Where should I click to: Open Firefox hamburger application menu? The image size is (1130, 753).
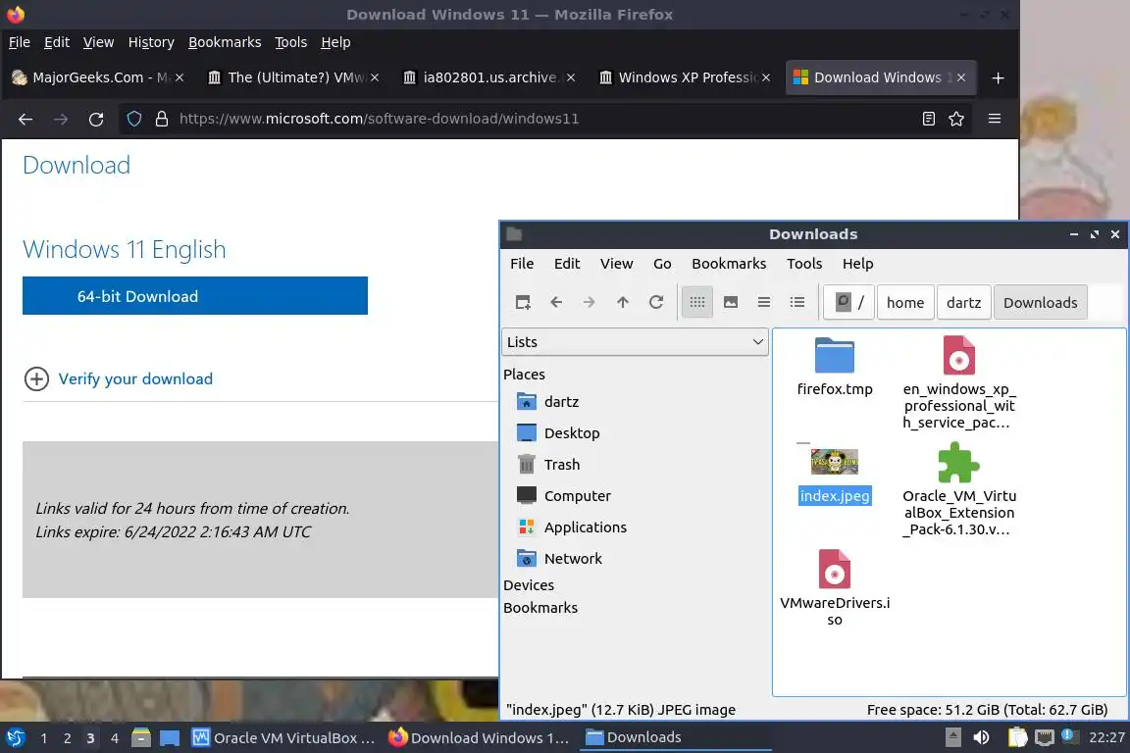click(995, 119)
